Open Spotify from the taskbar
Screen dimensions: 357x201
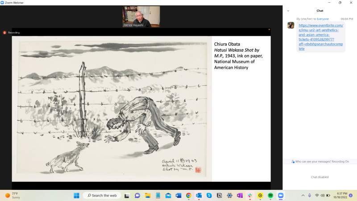(270, 196)
